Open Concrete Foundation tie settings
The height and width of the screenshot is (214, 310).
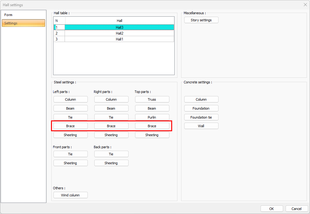point(201,117)
